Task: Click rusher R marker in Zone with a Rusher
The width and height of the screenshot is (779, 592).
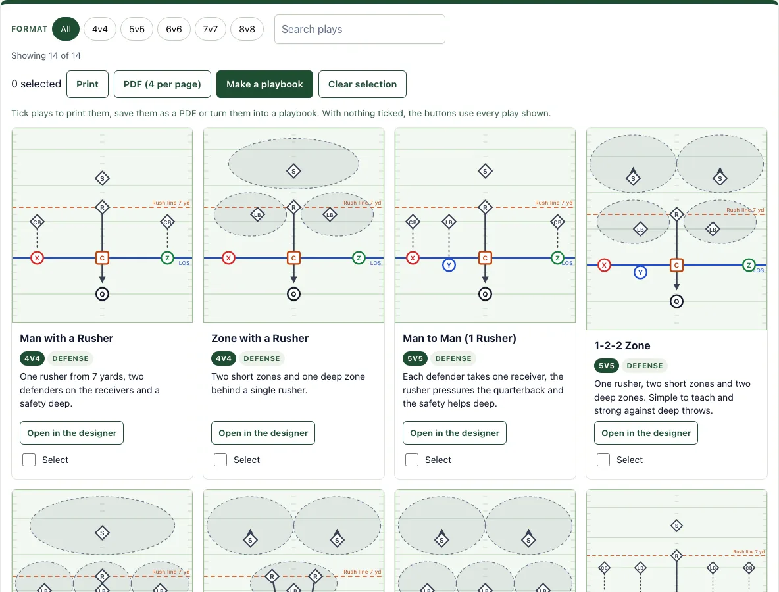Action: point(293,207)
